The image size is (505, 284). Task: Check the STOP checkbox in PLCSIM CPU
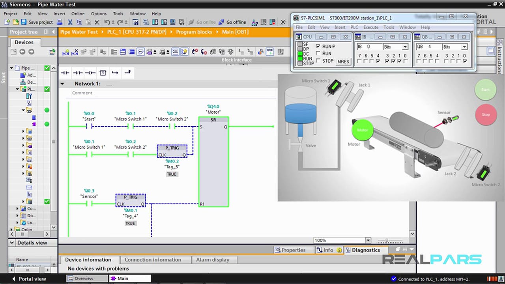[x=318, y=61]
